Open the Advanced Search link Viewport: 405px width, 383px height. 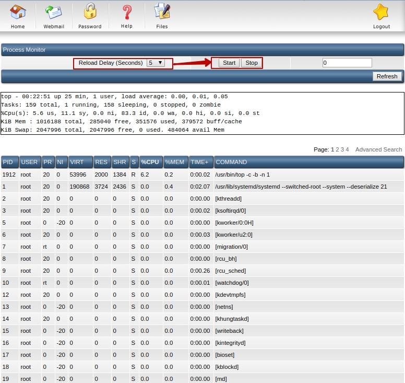click(378, 149)
